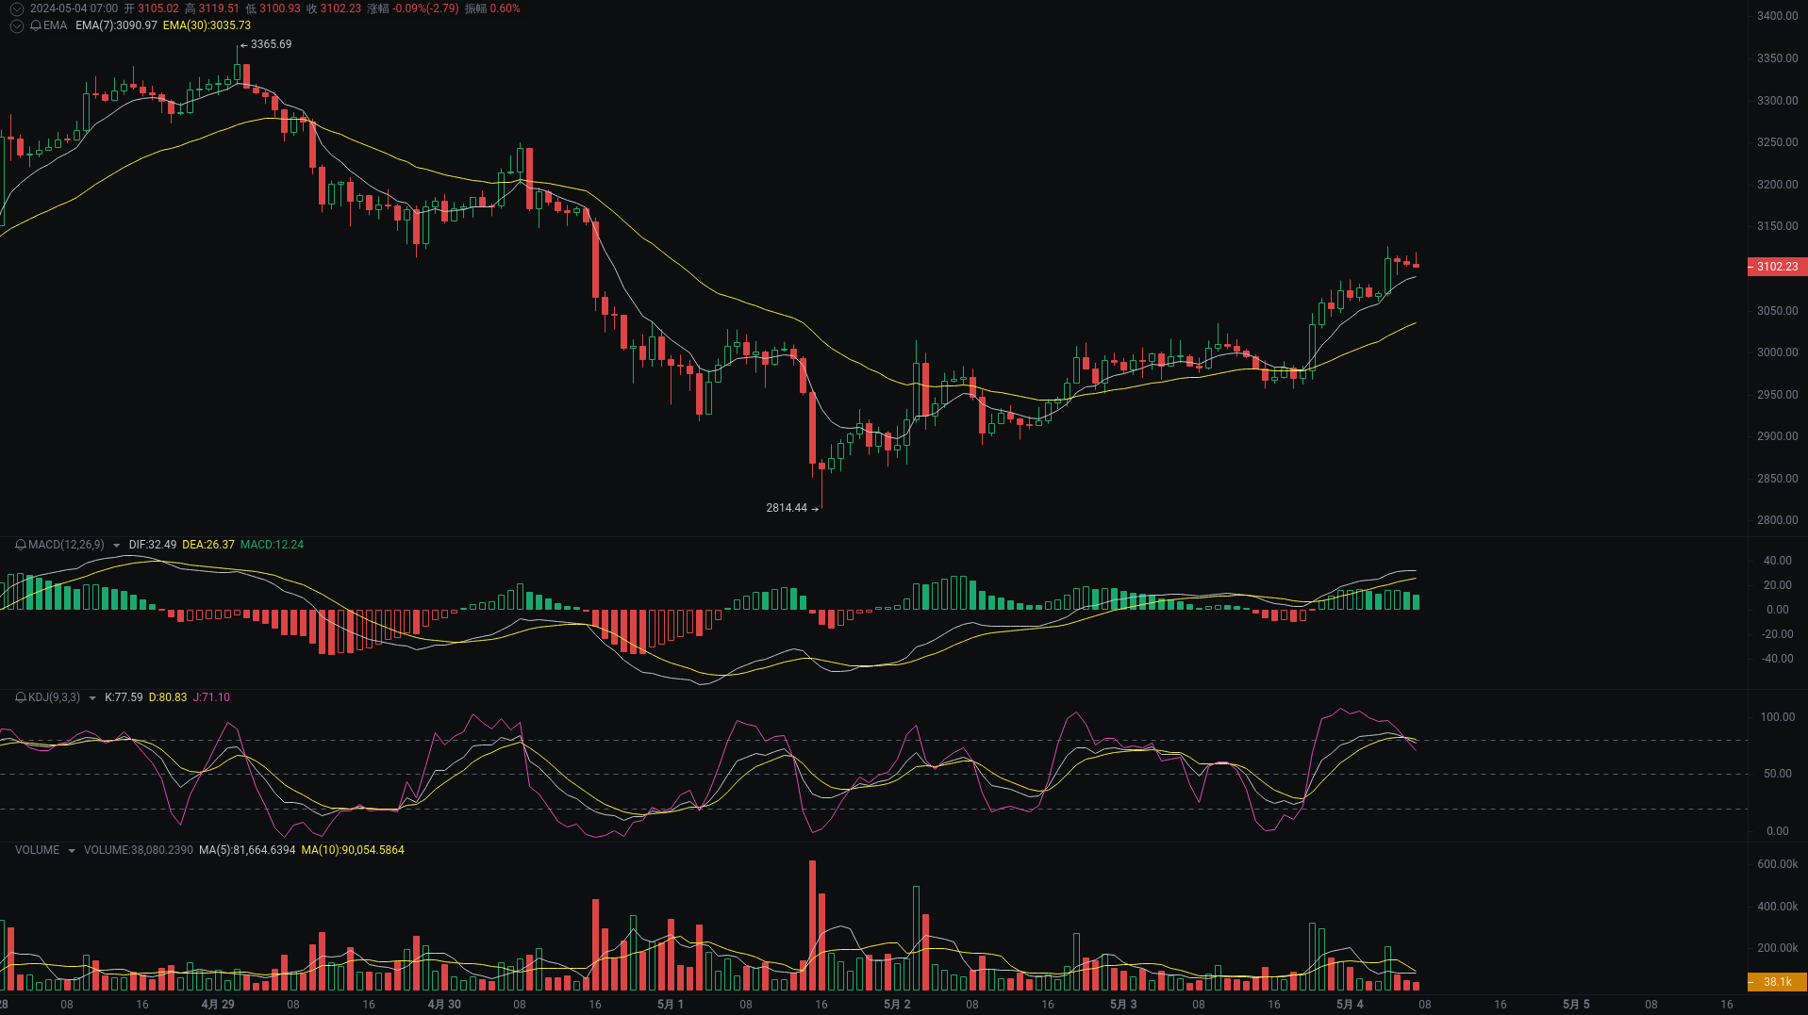Toggle the EMA row using its circle chevron
Viewport: 1808px width, 1015px height.
(16, 25)
